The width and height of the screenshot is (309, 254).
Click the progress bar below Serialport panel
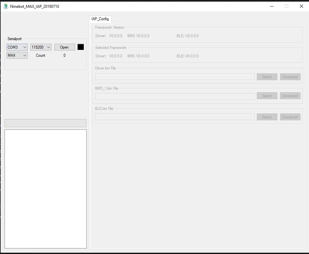[45, 123]
